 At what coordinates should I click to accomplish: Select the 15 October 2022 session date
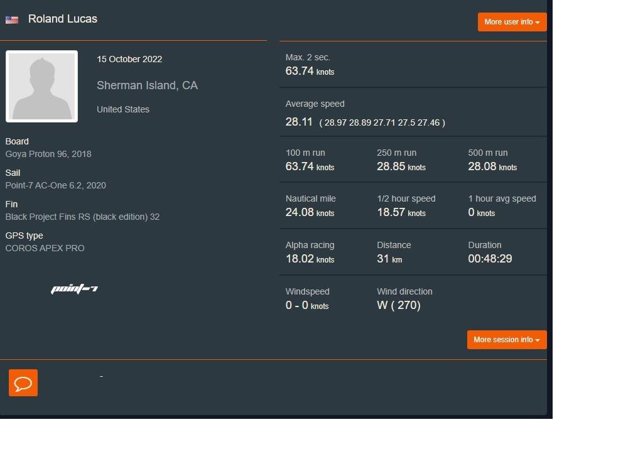(x=129, y=59)
